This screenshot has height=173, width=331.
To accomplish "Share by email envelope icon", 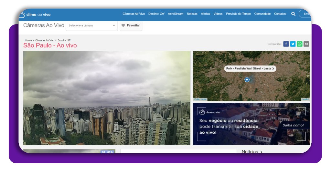I will [306, 44].
